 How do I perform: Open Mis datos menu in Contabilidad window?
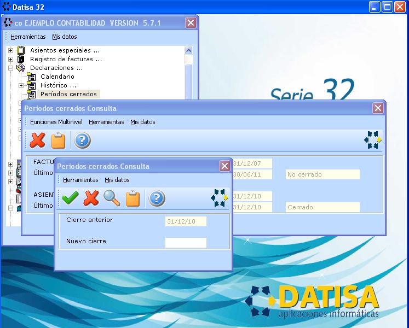tap(65, 37)
